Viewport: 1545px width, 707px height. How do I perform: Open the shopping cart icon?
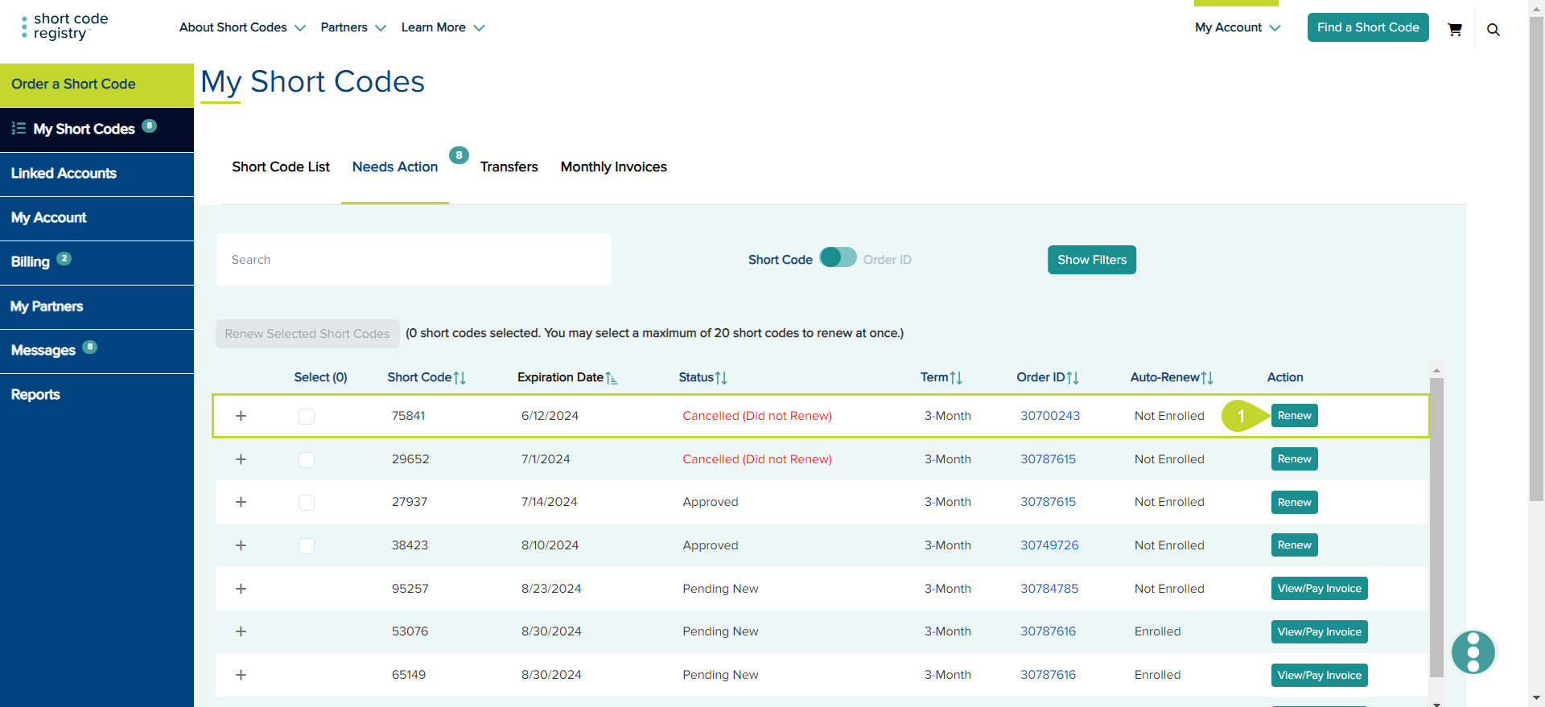(x=1454, y=30)
